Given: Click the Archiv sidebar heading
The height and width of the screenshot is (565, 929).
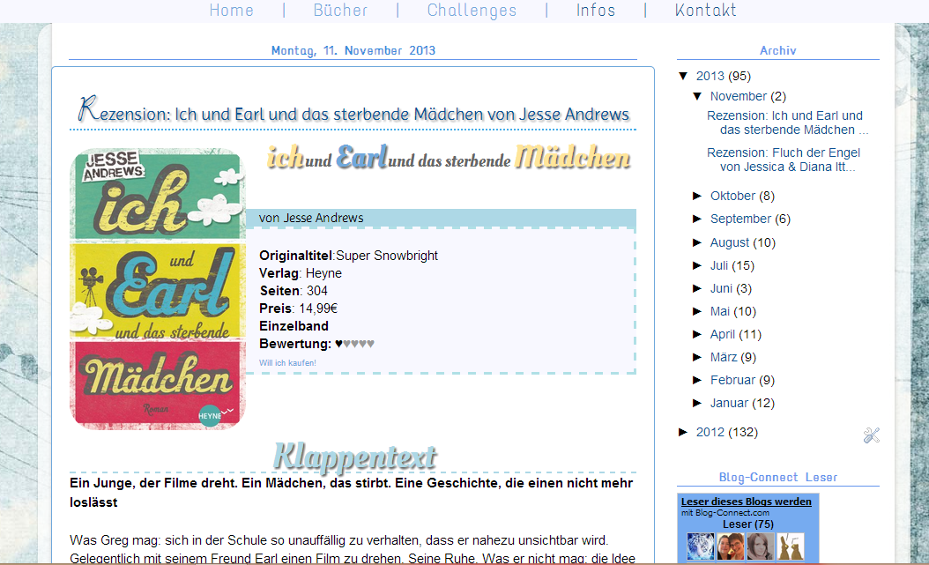Looking at the screenshot, I should 778,50.
